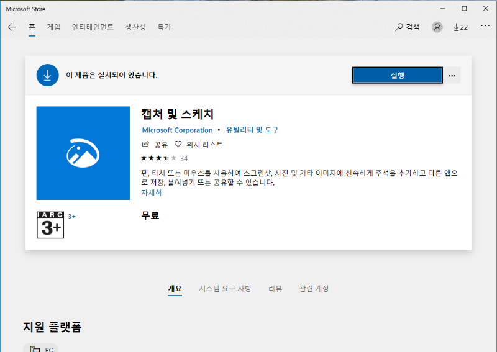The image size is (497, 352).
Task: Switch to the 엔터테인먼트 tab
Action: (x=92, y=27)
